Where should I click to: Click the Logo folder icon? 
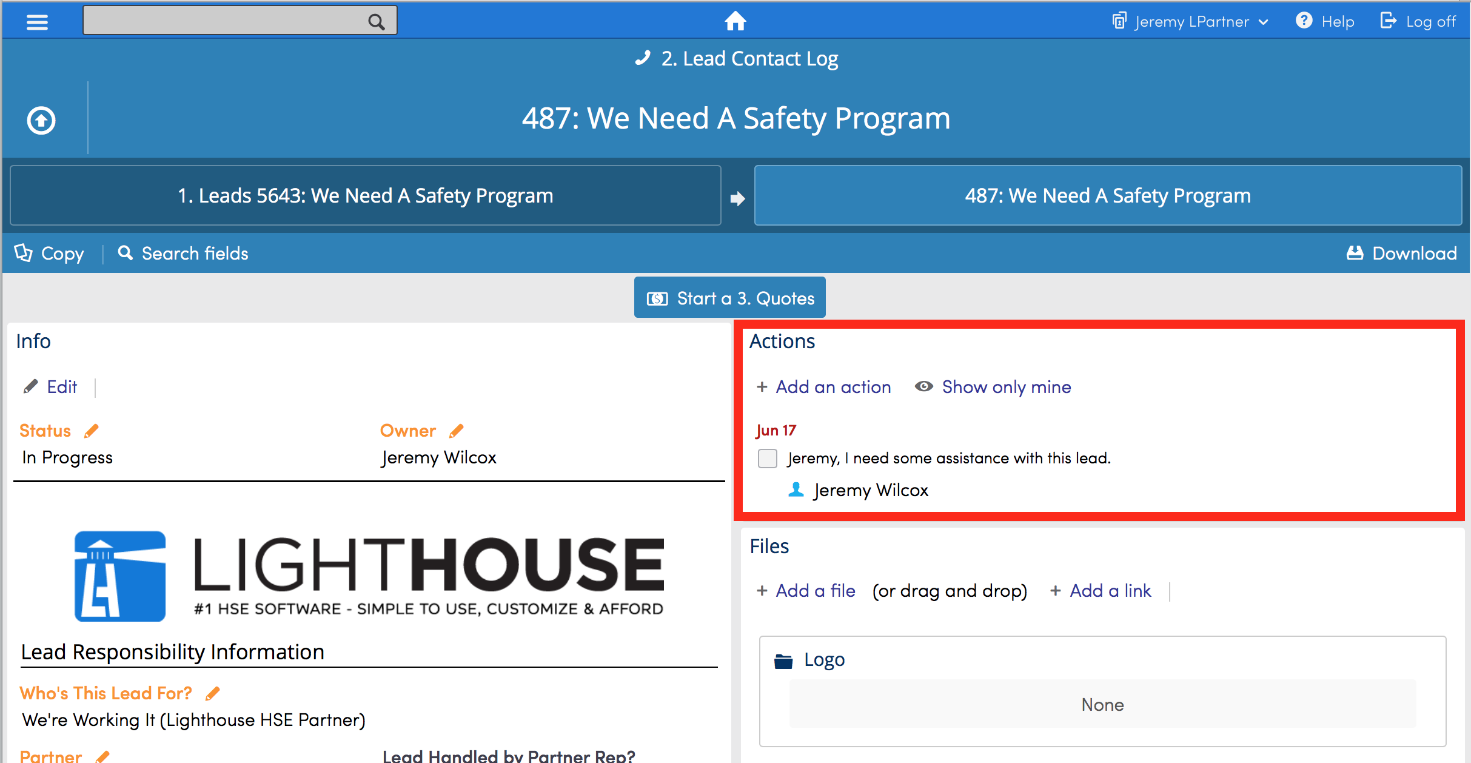click(x=783, y=660)
